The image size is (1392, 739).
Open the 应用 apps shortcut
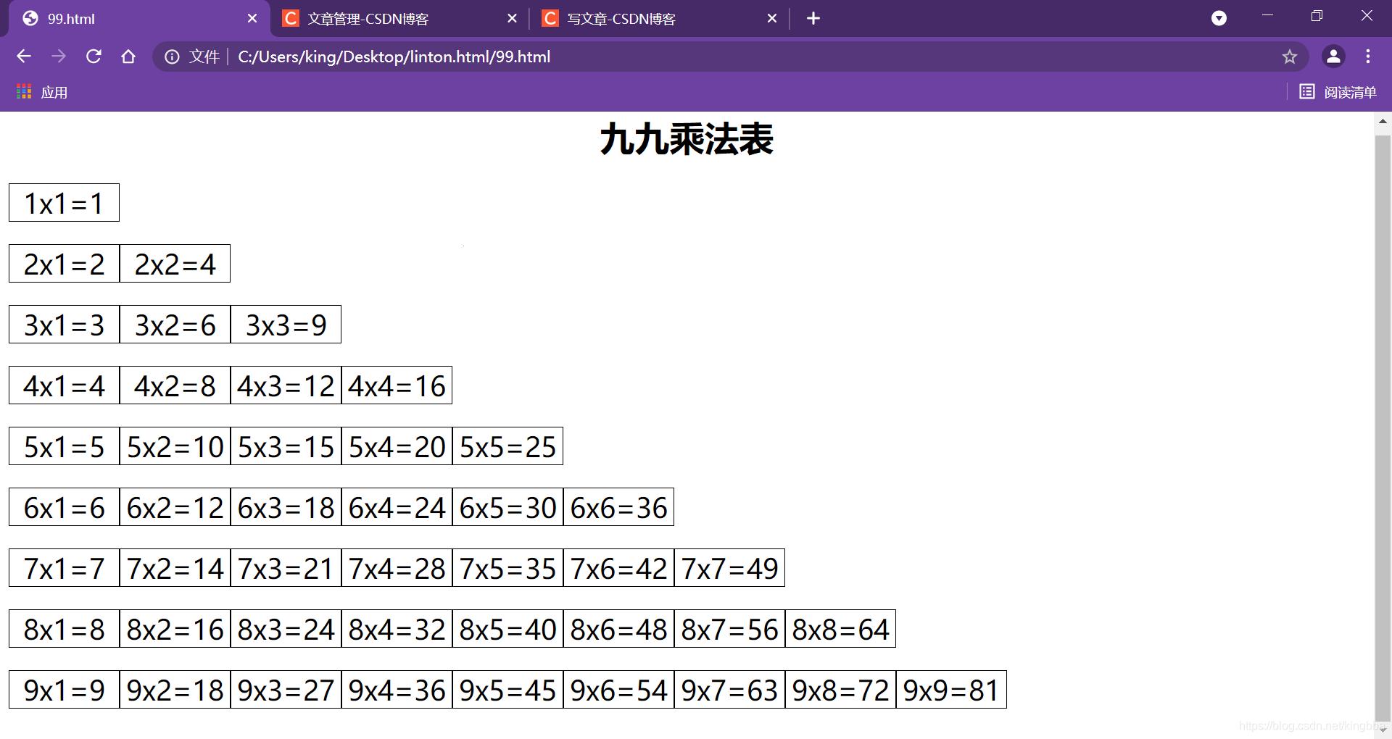[42, 92]
